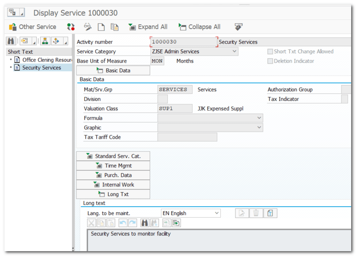Viewport: 356px width, 256px height.
Task: Toggle the Short Txt Change Allowed checkbox
Action: click(270, 52)
